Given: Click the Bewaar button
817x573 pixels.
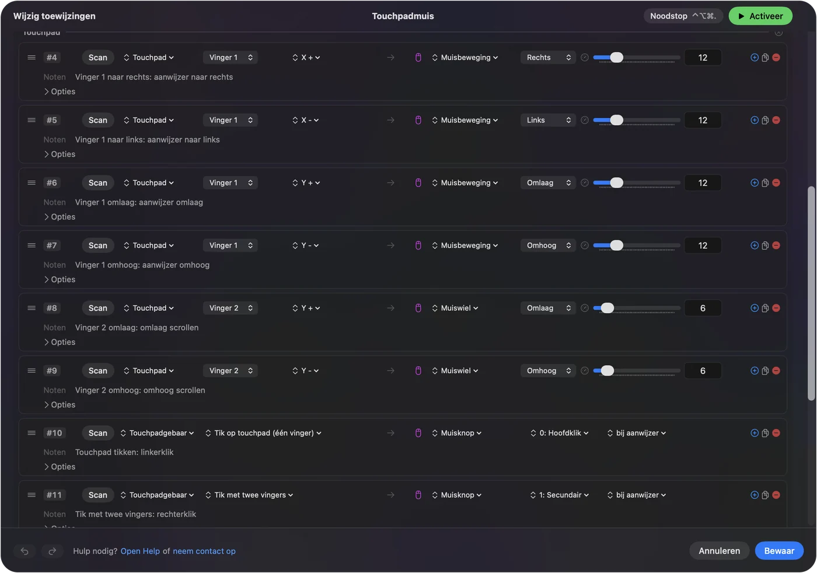Looking at the screenshot, I should click(779, 551).
